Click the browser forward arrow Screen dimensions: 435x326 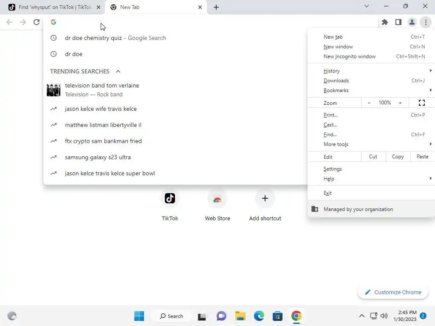click(23, 22)
